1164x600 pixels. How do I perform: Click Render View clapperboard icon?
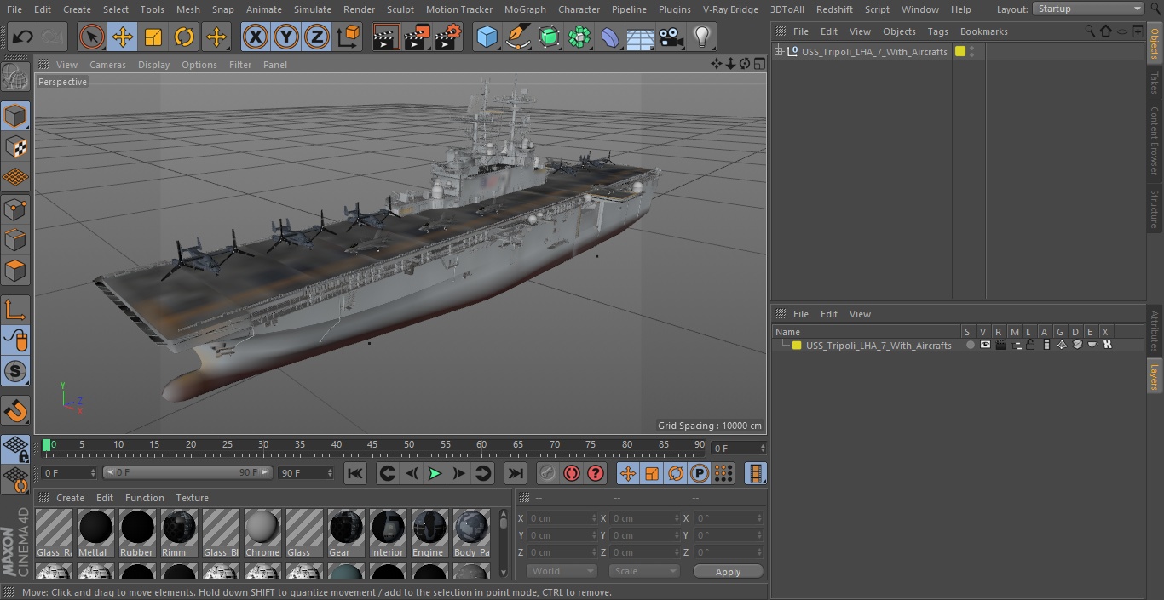coord(386,37)
